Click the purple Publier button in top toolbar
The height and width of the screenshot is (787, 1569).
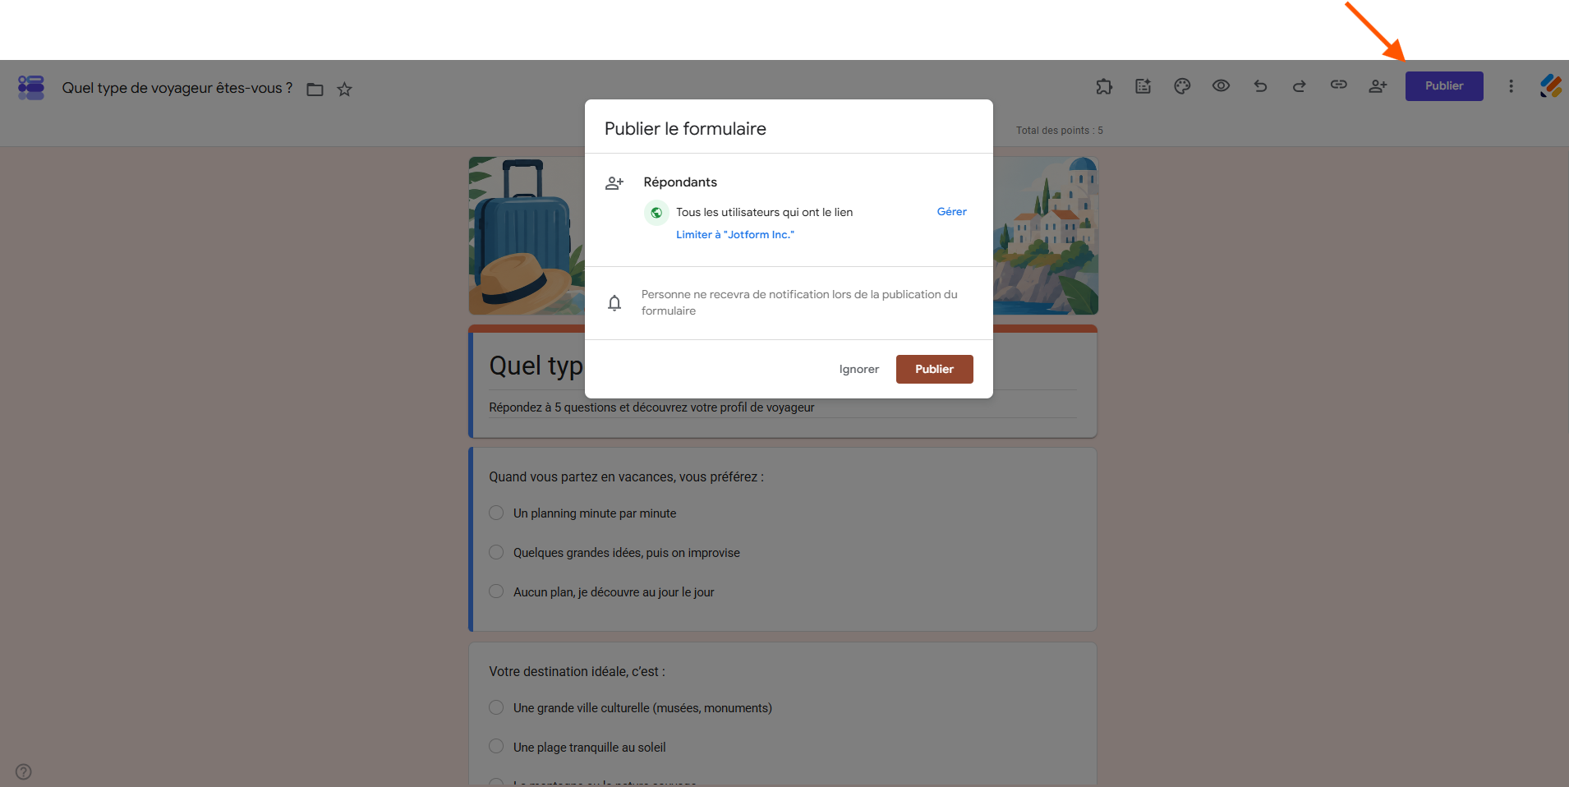(1444, 86)
